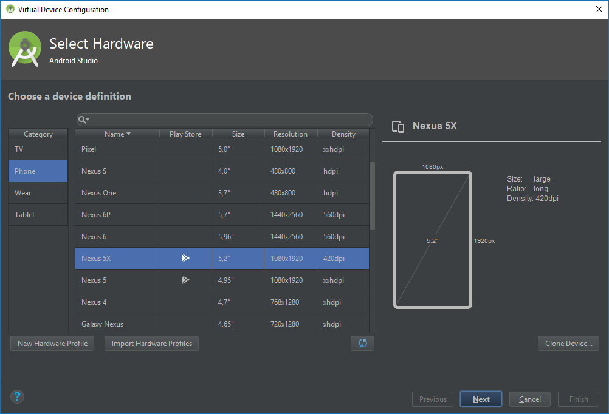Click xxhdpi density in Pixel row
609x414 pixels.
[343, 149]
